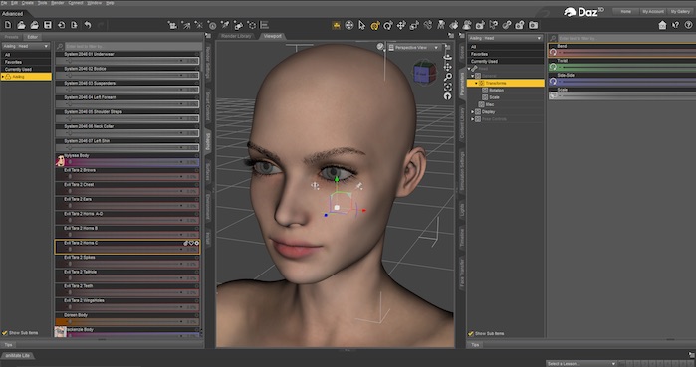Screen dimensions: 696x367
Task: Open the Window menu
Action: click(94, 3)
